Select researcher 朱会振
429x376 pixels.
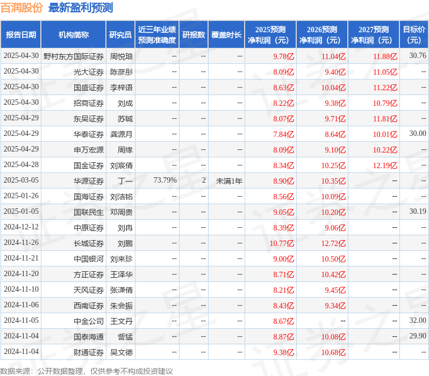121,306
